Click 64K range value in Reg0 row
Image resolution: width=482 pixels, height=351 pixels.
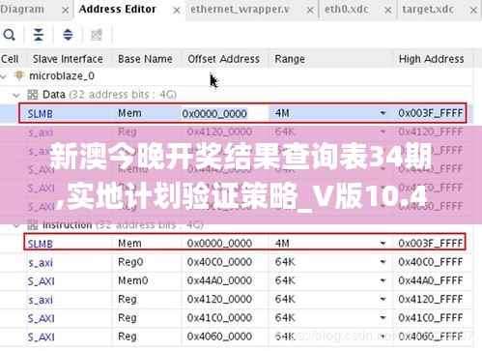[285, 262]
